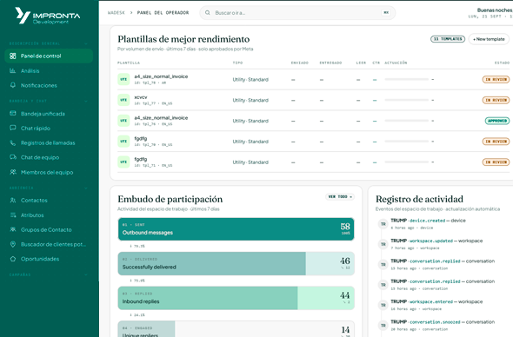
Task: Click the Outbound messages funnel bar
Action: click(x=236, y=229)
